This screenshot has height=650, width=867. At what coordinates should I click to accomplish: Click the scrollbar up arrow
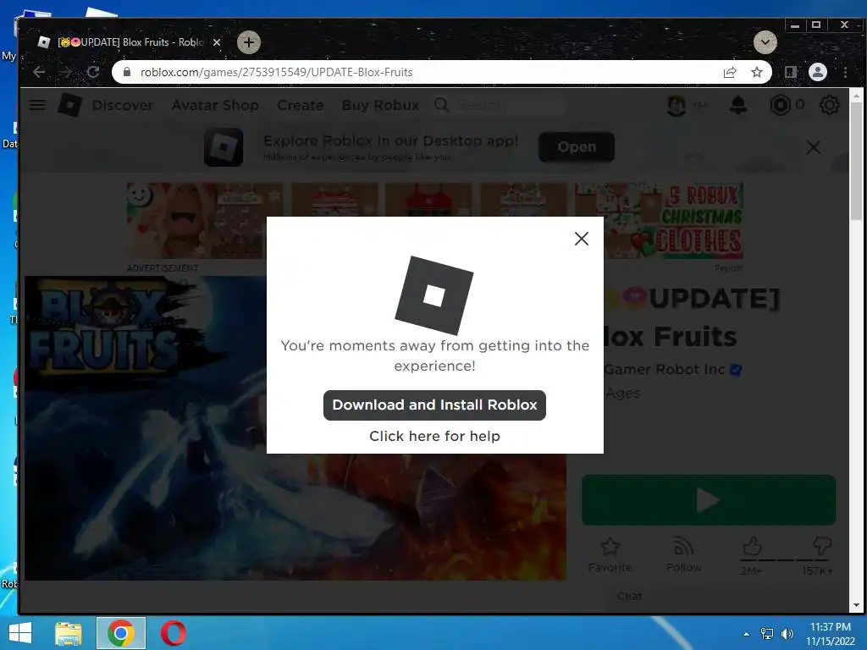click(856, 95)
